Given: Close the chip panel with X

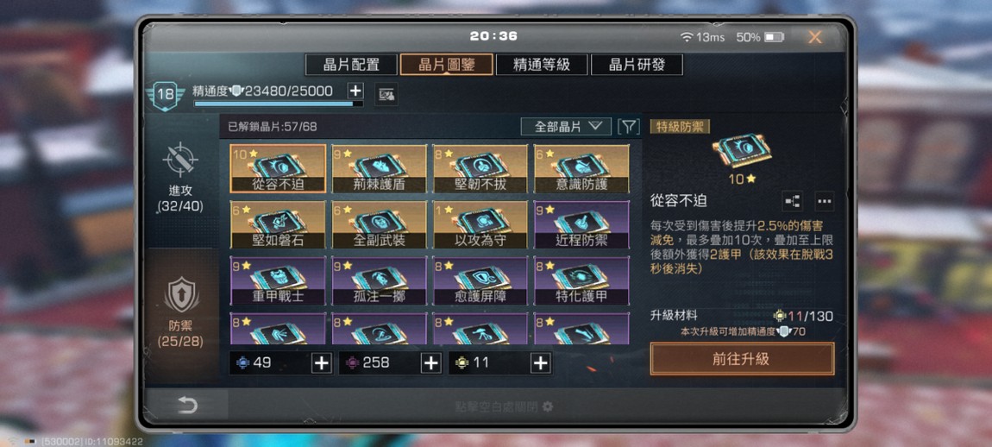Looking at the screenshot, I should pyautogui.click(x=815, y=37).
